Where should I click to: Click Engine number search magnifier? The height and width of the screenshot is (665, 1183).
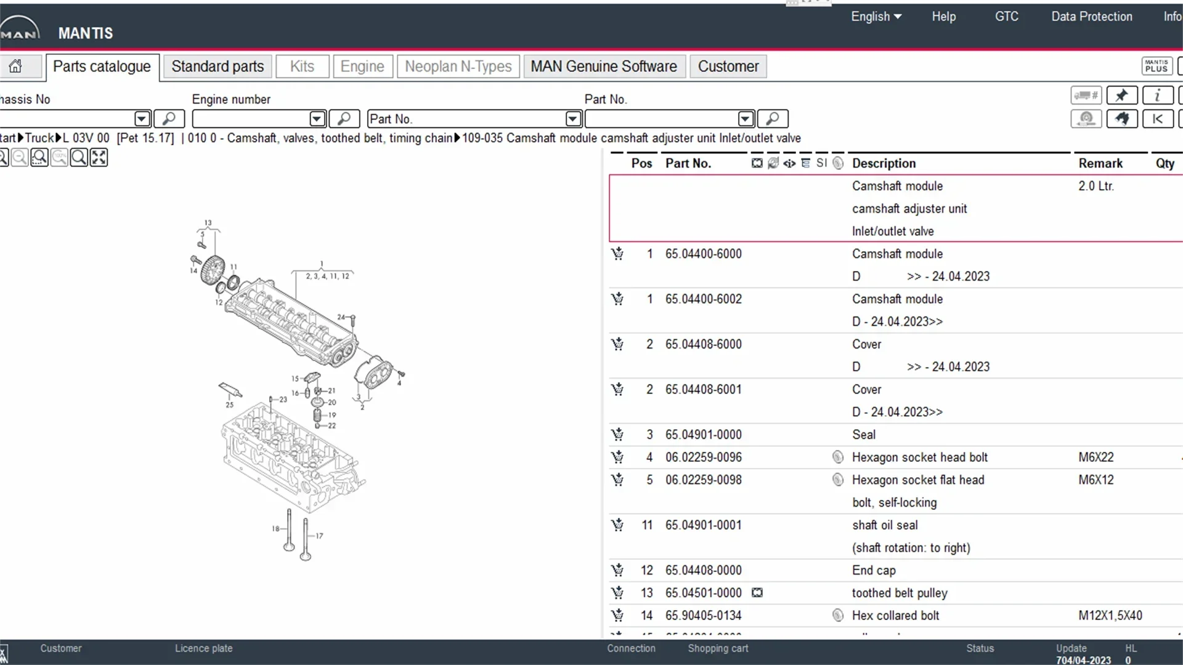coord(344,118)
